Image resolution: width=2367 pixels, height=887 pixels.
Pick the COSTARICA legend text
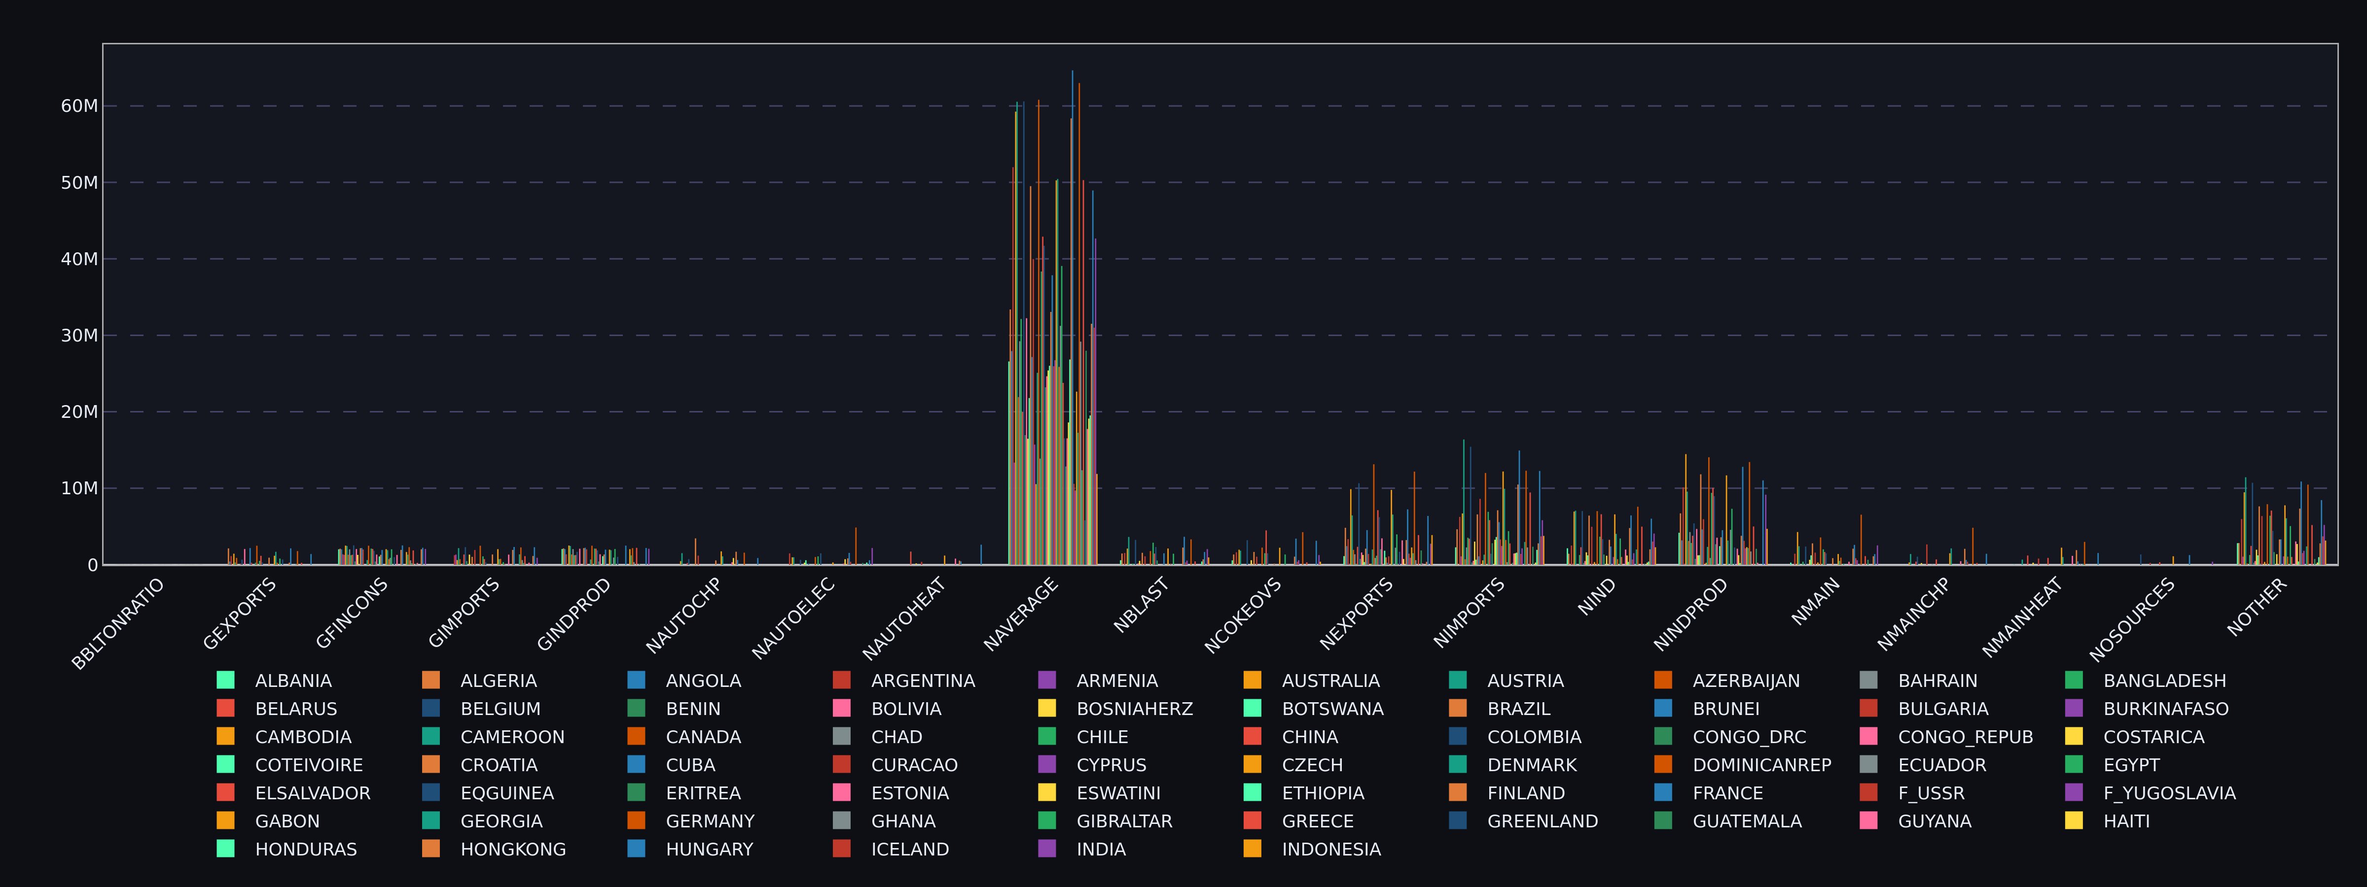[2154, 737]
